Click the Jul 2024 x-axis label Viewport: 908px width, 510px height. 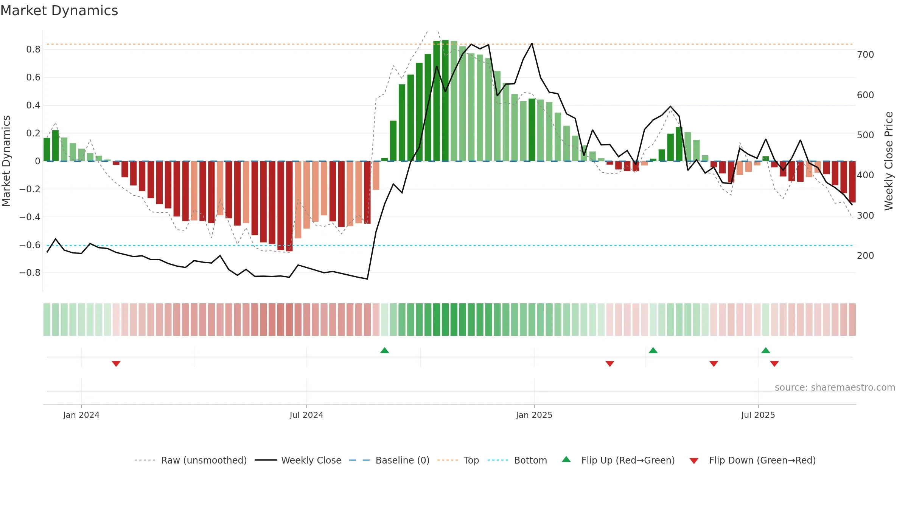point(306,415)
